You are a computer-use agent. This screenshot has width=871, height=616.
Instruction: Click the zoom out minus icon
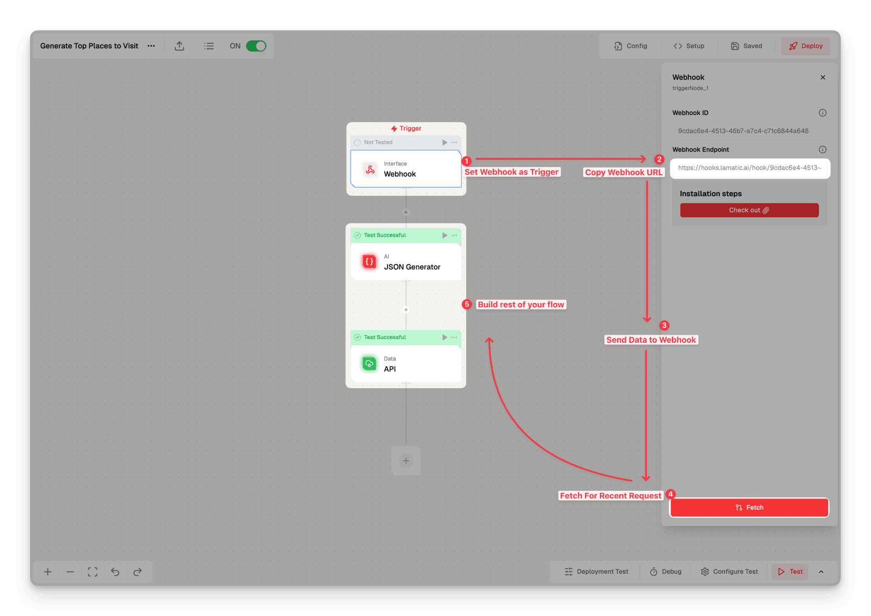[70, 572]
